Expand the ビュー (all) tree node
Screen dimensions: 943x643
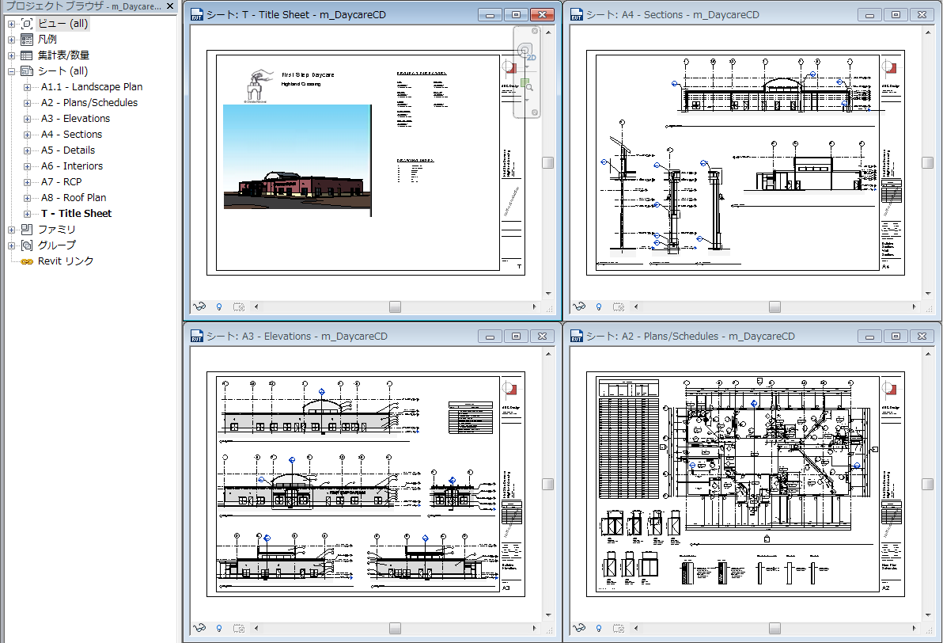[x=11, y=24]
